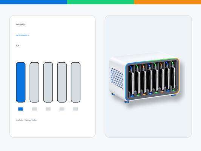Image resolution: width=201 pixels, height=151 pixels.
Task: Click the AY FARM BOT heading text
Action: pos(21,25)
